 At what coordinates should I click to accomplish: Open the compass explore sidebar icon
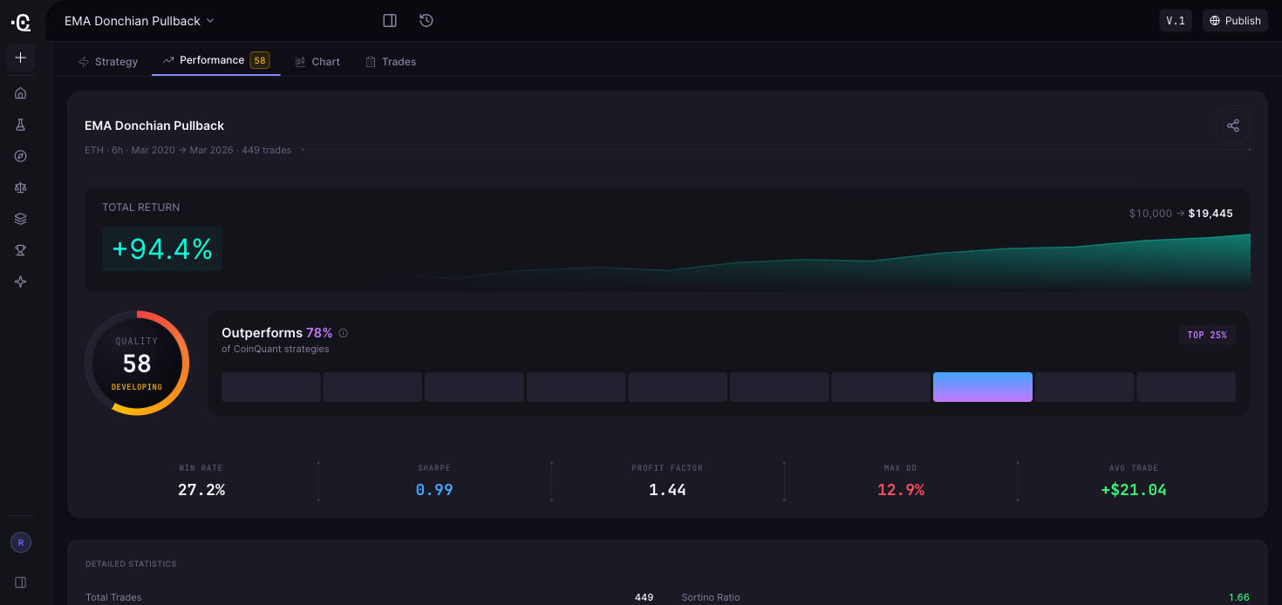[21, 156]
